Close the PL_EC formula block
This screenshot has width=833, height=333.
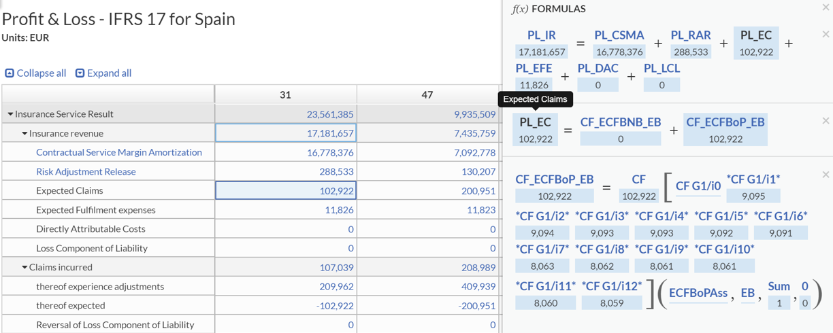pos(826,121)
